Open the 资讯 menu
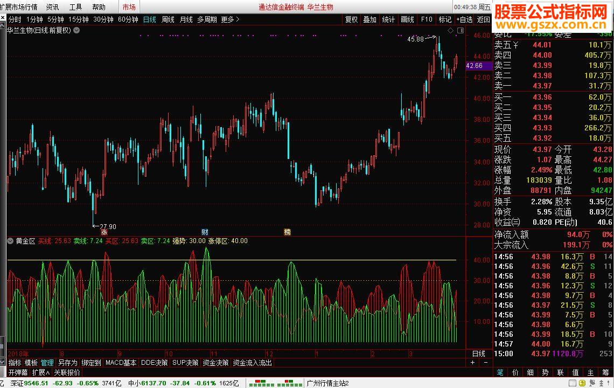Screen dimensions: 614x388 pyautogui.click(x=52, y=7)
